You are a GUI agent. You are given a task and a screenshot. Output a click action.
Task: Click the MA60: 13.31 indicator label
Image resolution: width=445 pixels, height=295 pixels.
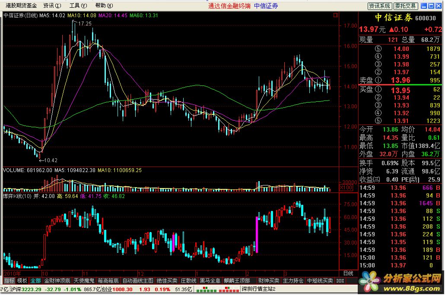point(143,16)
